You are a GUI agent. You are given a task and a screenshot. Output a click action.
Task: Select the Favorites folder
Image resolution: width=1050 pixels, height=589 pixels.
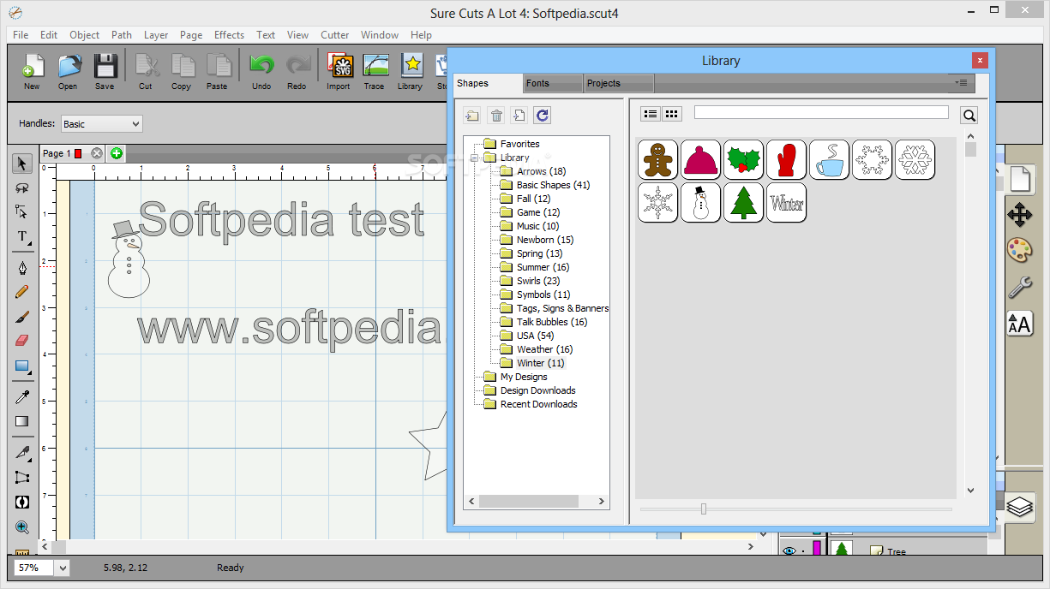[x=519, y=144]
